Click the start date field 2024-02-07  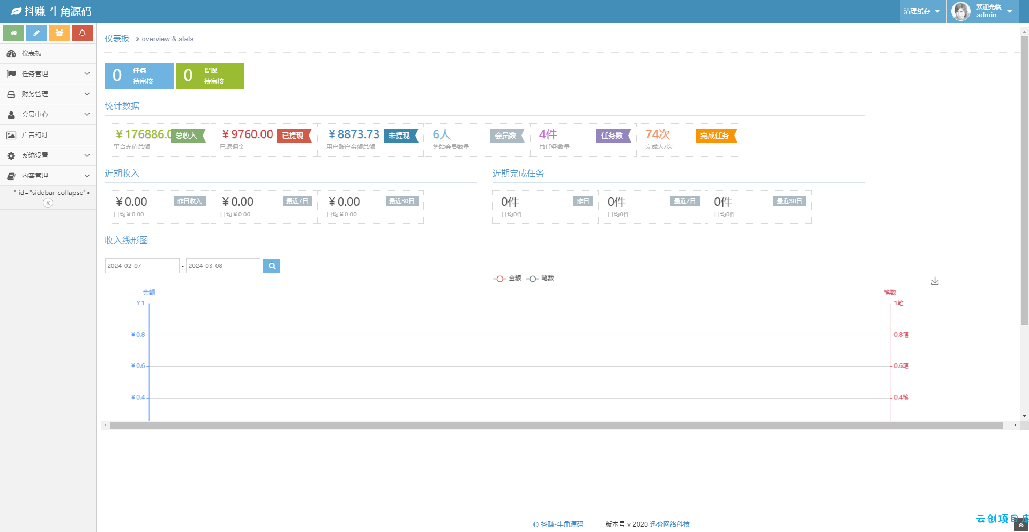click(142, 266)
